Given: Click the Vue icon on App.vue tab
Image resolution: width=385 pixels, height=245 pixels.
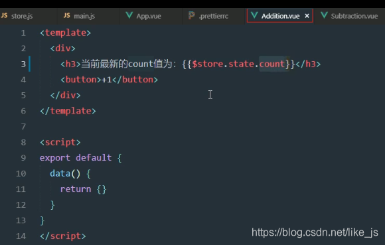Looking at the screenshot, I should (x=129, y=15).
